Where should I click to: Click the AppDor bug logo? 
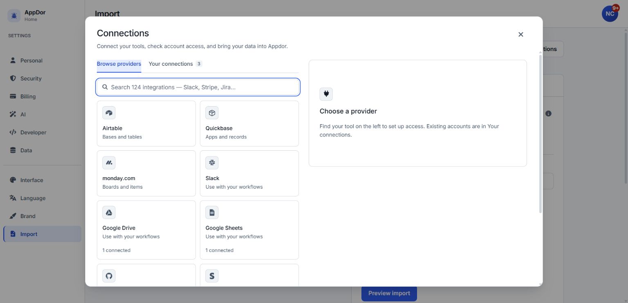[14, 16]
